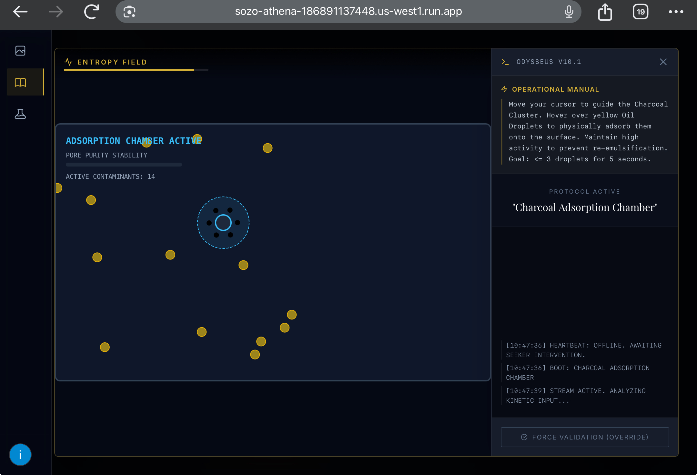Close the Odysseus V10.1 panel
The image size is (697, 475).
tap(663, 62)
